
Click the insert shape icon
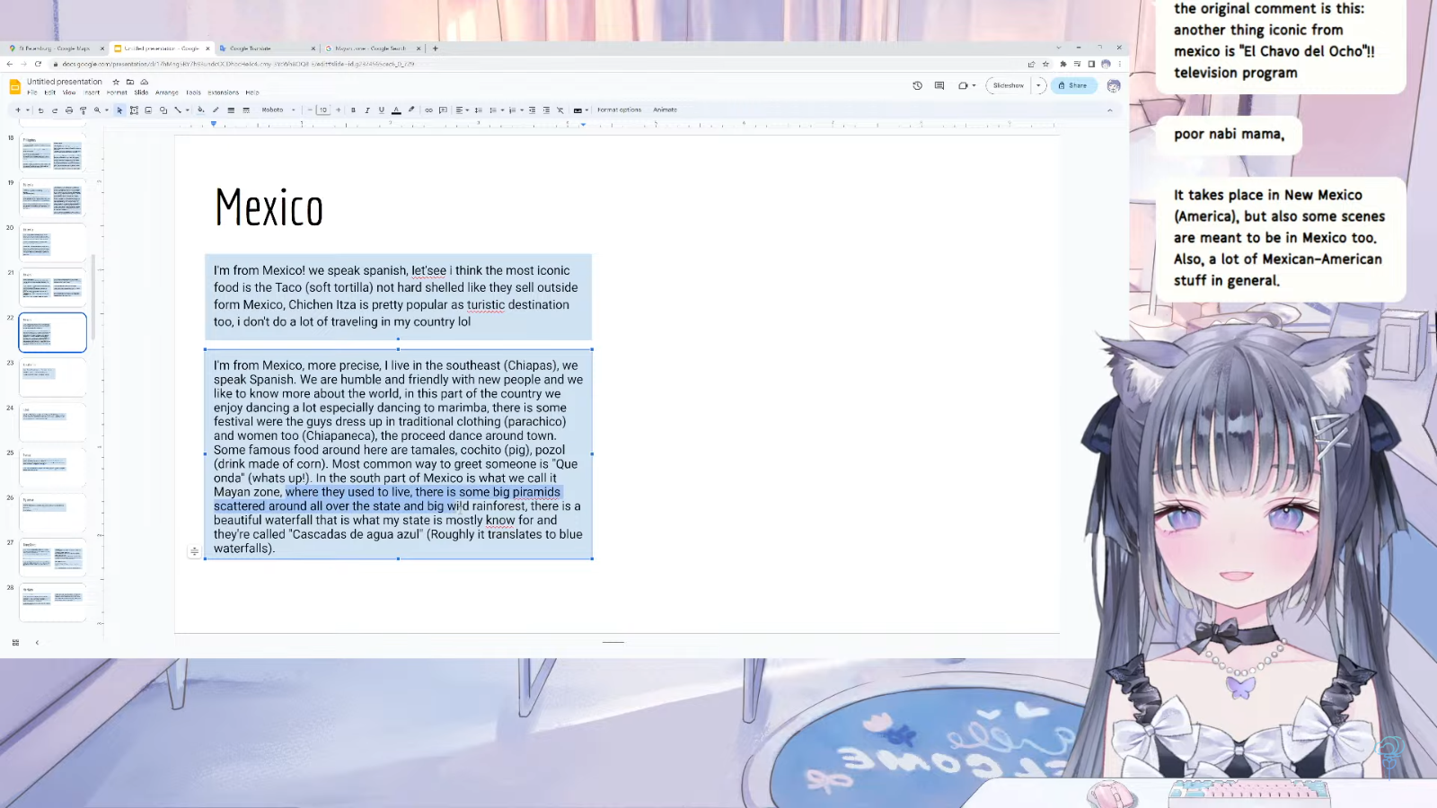(x=163, y=110)
